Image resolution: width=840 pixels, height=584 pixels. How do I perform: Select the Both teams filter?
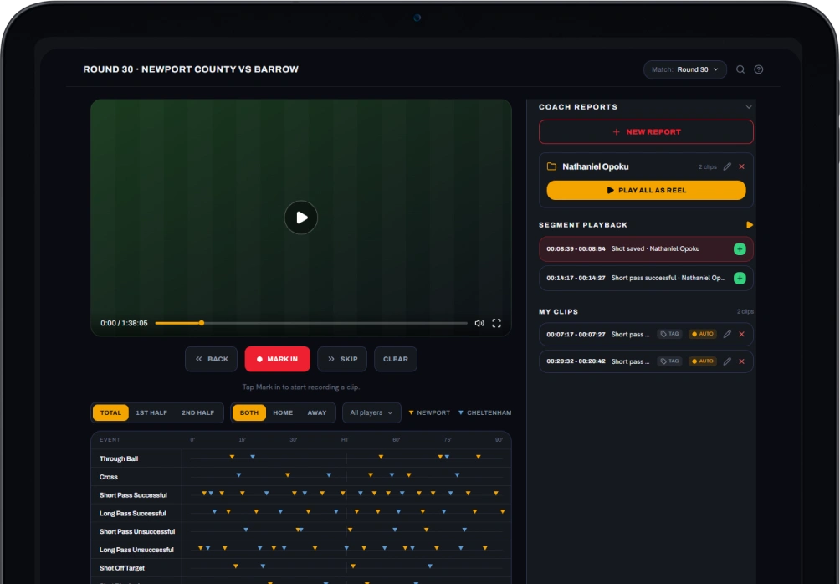pos(249,412)
